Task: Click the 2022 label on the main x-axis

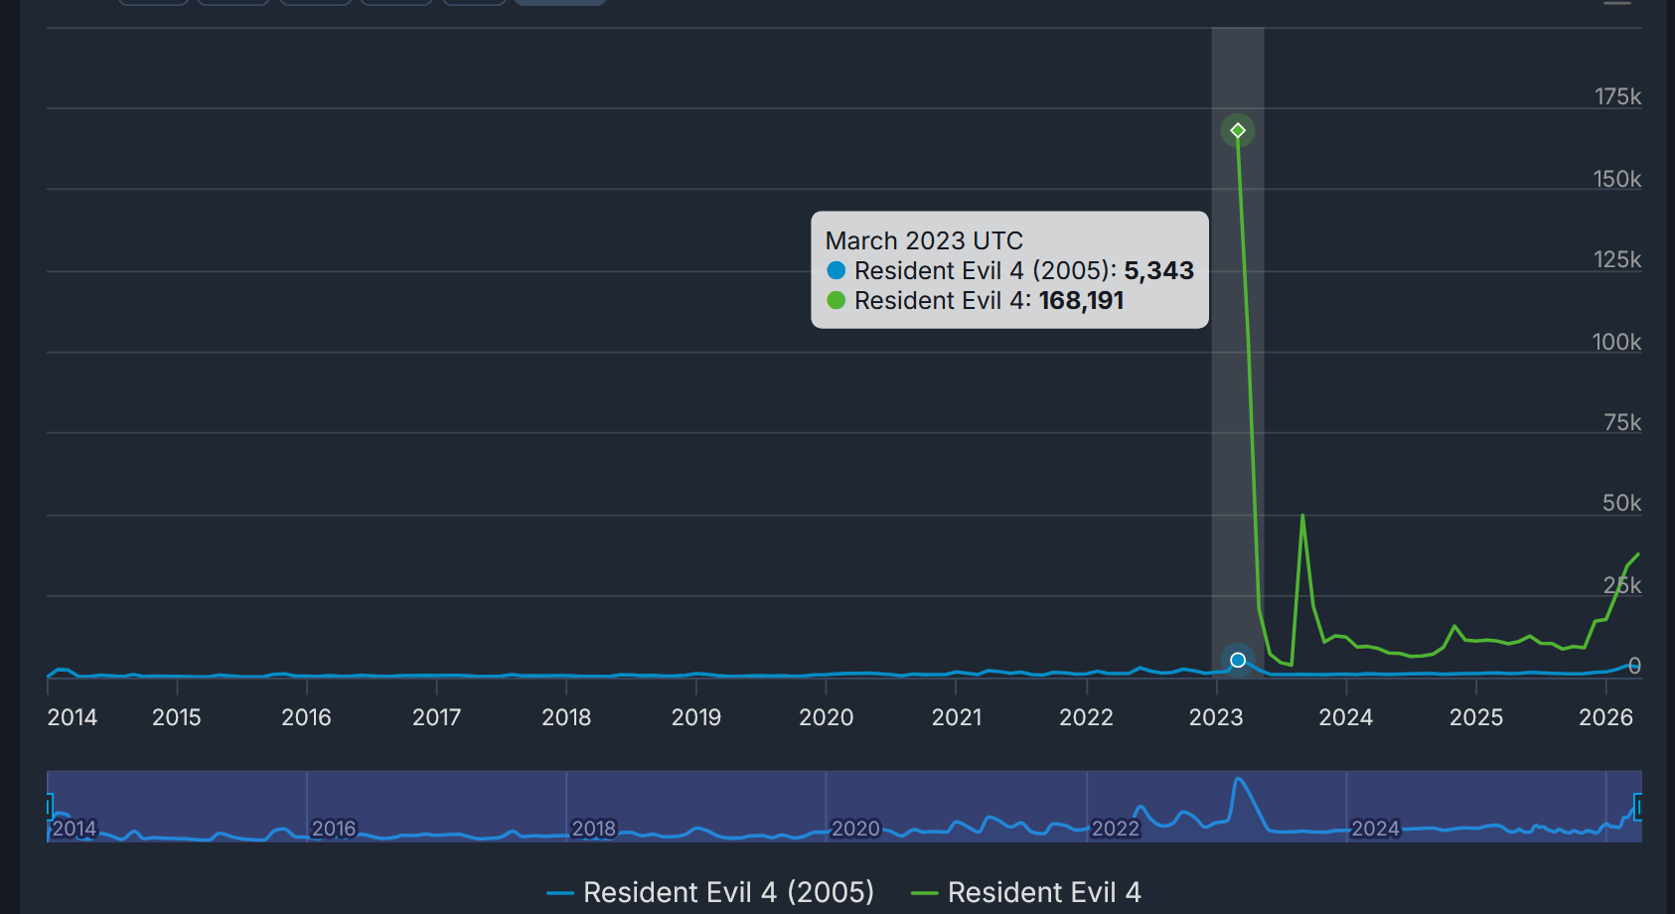Action: point(1087,717)
